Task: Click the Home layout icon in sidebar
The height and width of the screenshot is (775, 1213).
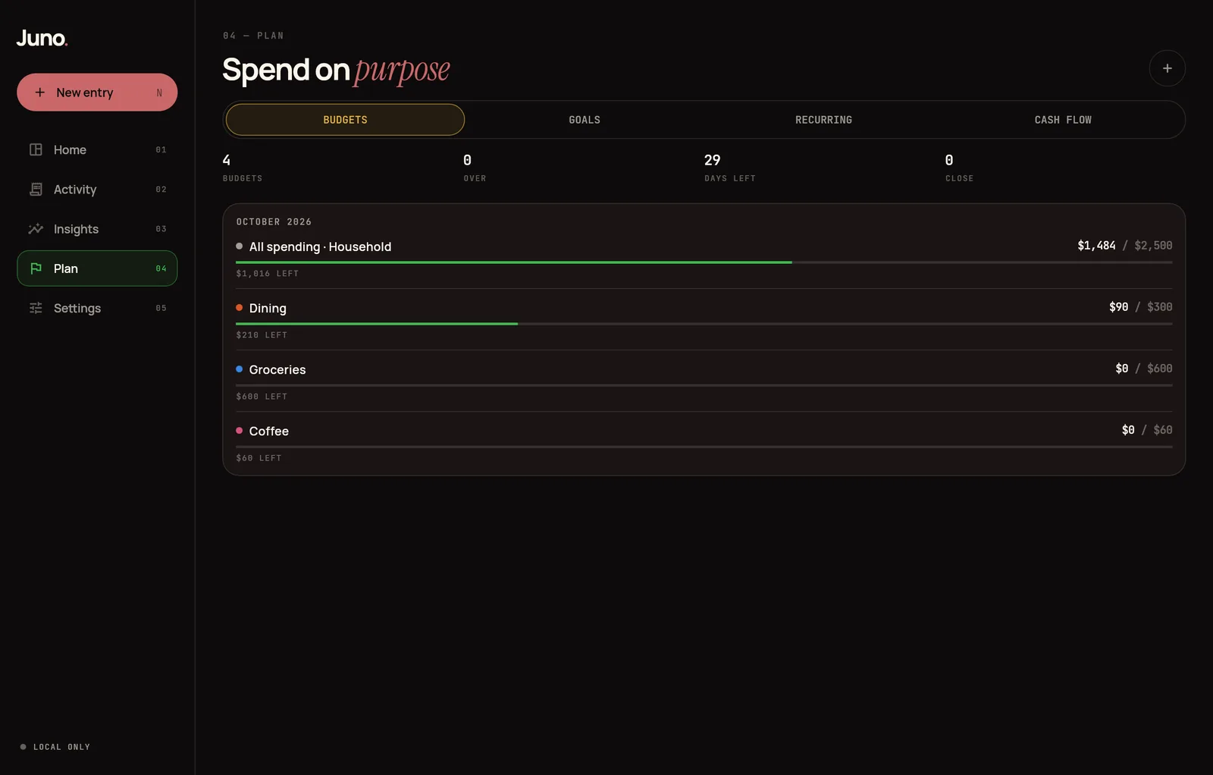Action: [x=36, y=149]
